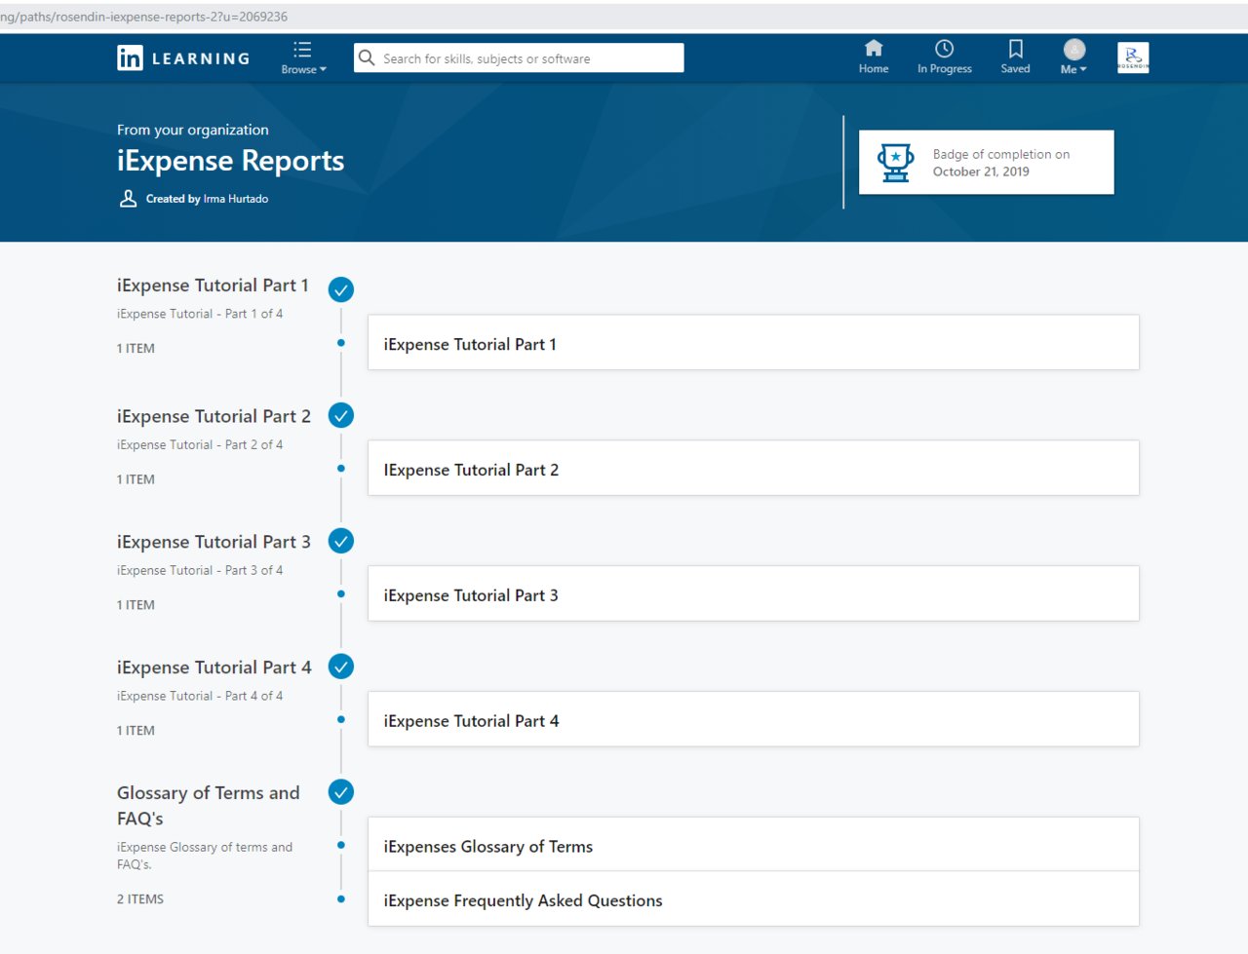Open the iExpense Tutorial Part 4 item card
Image resolution: width=1248 pixels, height=954 pixels.
753,719
